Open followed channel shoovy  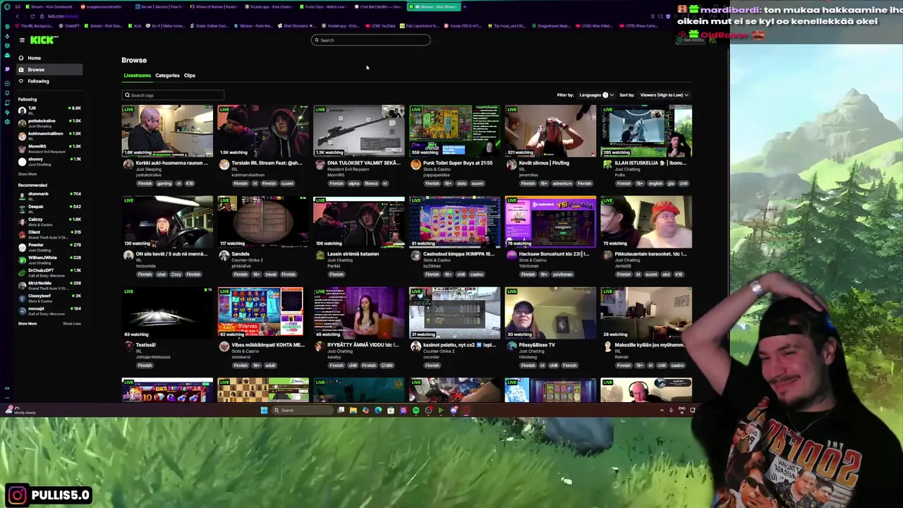[49, 160]
